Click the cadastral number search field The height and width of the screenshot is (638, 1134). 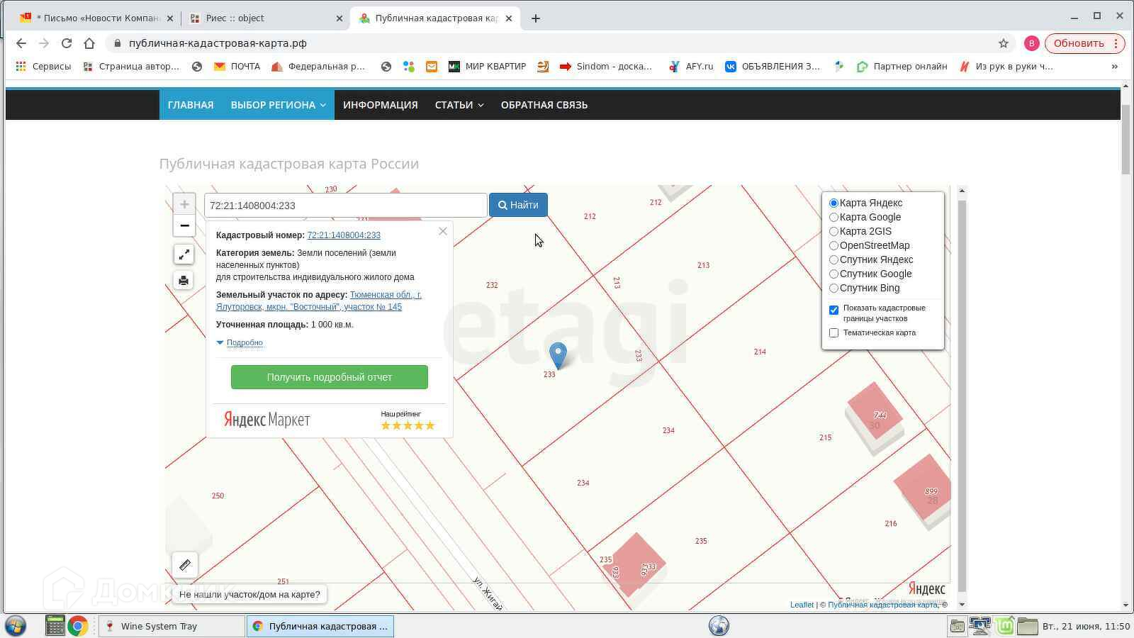click(x=345, y=206)
